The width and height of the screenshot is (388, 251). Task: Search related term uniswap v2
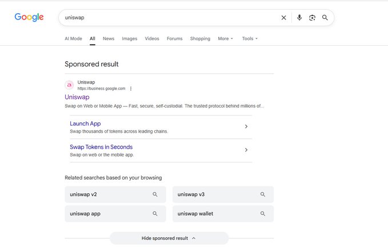pyautogui.click(x=115, y=194)
